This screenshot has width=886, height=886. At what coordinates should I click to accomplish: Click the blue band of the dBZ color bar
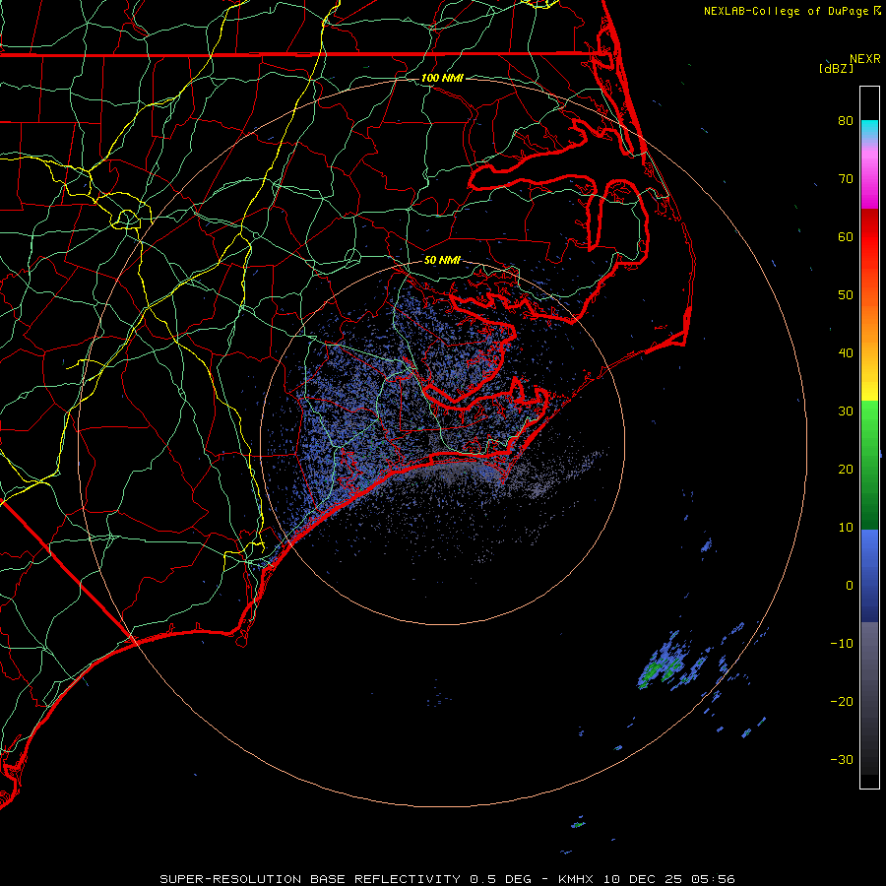pos(869,576)
